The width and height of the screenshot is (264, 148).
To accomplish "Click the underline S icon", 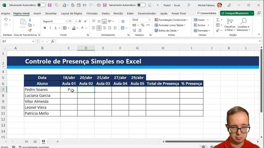I will [x=56, y=28].
